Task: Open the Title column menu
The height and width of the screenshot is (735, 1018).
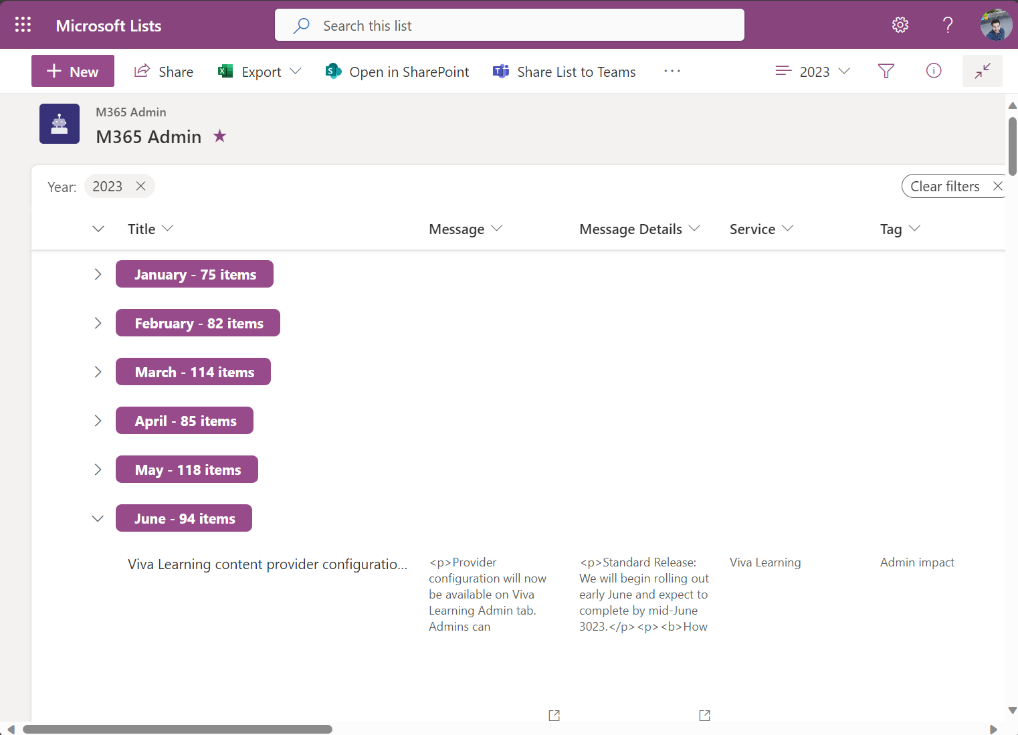Action: point(169,229)
